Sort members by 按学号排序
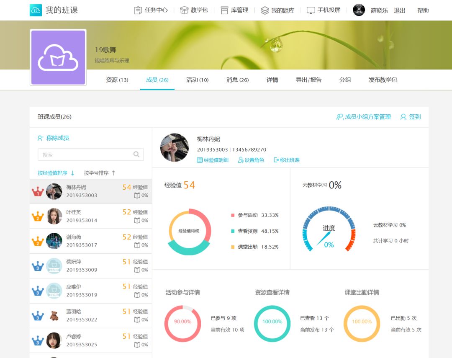452x358 pixels. (100, 173)
